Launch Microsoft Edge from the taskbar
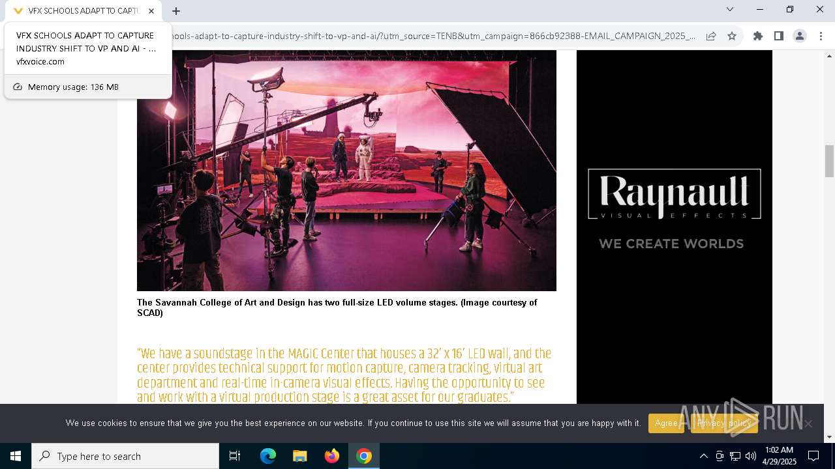This screenshot has height=469, width=835. [x=268, y=456]
